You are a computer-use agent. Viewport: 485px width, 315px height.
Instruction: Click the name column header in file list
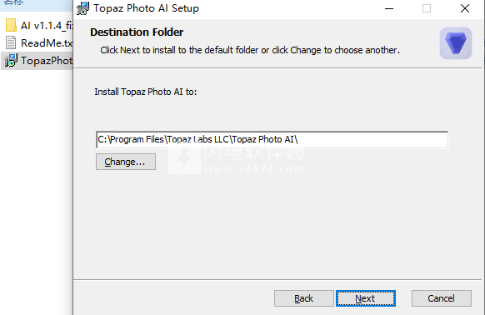[x=14, y=2]
